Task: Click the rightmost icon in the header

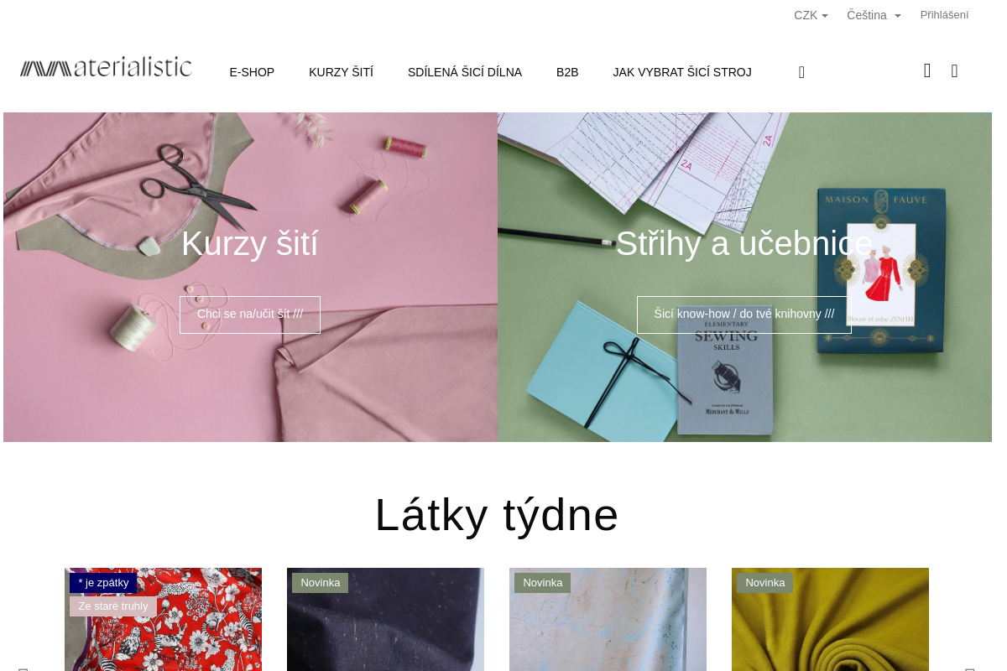Action: pyautogui.click(x=954, y=71)
